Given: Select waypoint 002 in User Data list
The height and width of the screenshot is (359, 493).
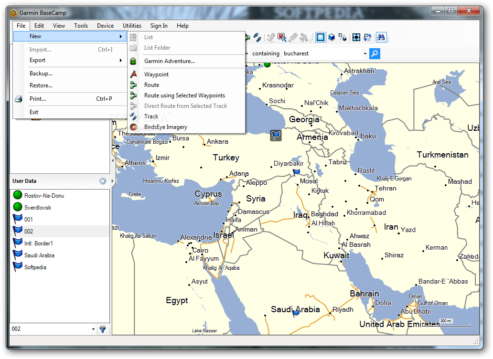Looking at the screenshot, I should (60, 232).
